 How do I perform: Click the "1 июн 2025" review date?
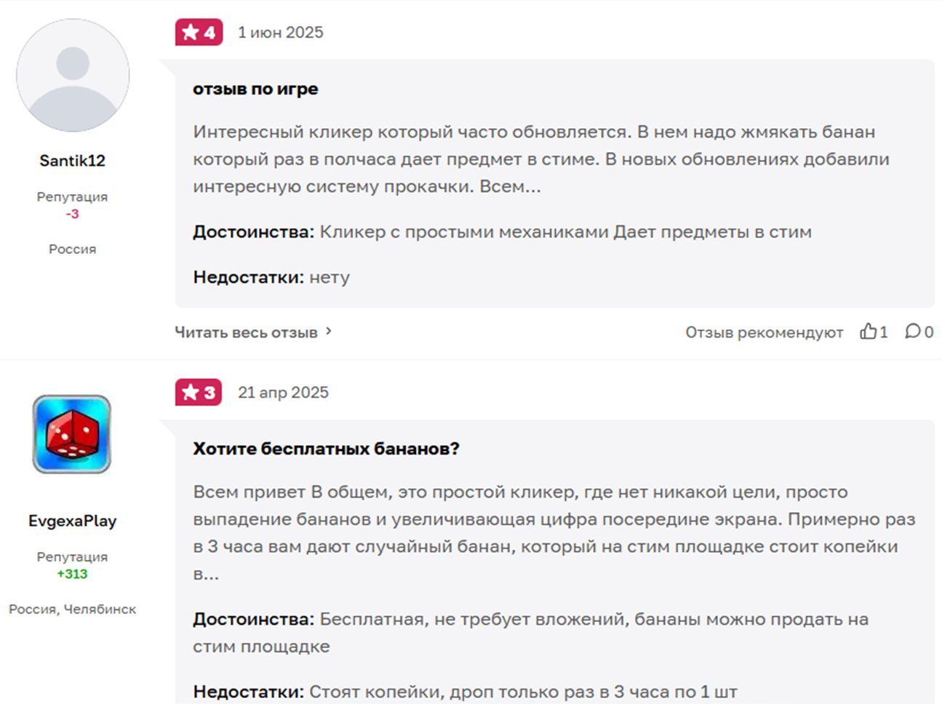click(280, 33)
